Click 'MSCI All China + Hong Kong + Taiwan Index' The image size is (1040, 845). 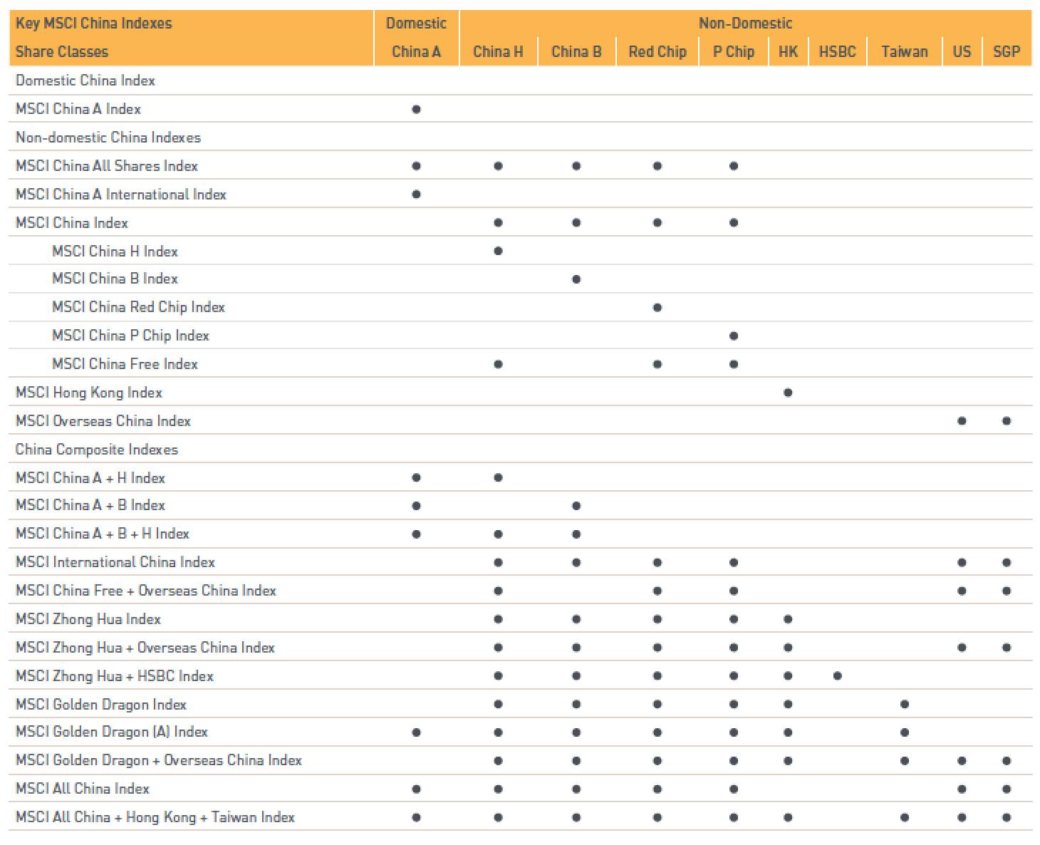point(155,817)
